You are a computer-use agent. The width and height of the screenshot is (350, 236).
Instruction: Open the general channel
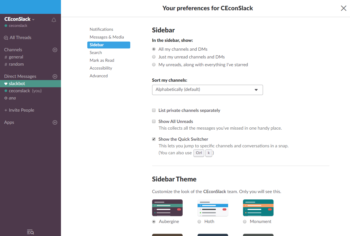coord(16,57)
